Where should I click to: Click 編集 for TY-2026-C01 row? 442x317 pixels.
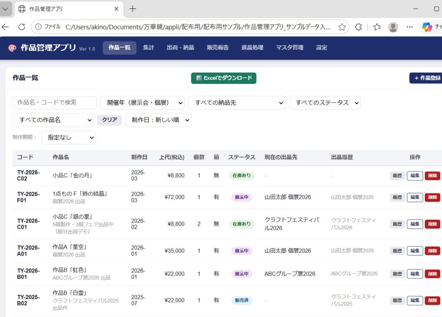pyautogui.click(x=415, y=224)
